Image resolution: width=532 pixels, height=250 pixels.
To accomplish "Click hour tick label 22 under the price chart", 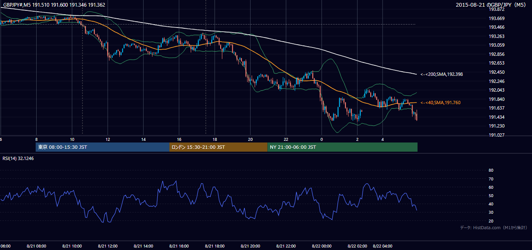I will [x=286, y=139].
